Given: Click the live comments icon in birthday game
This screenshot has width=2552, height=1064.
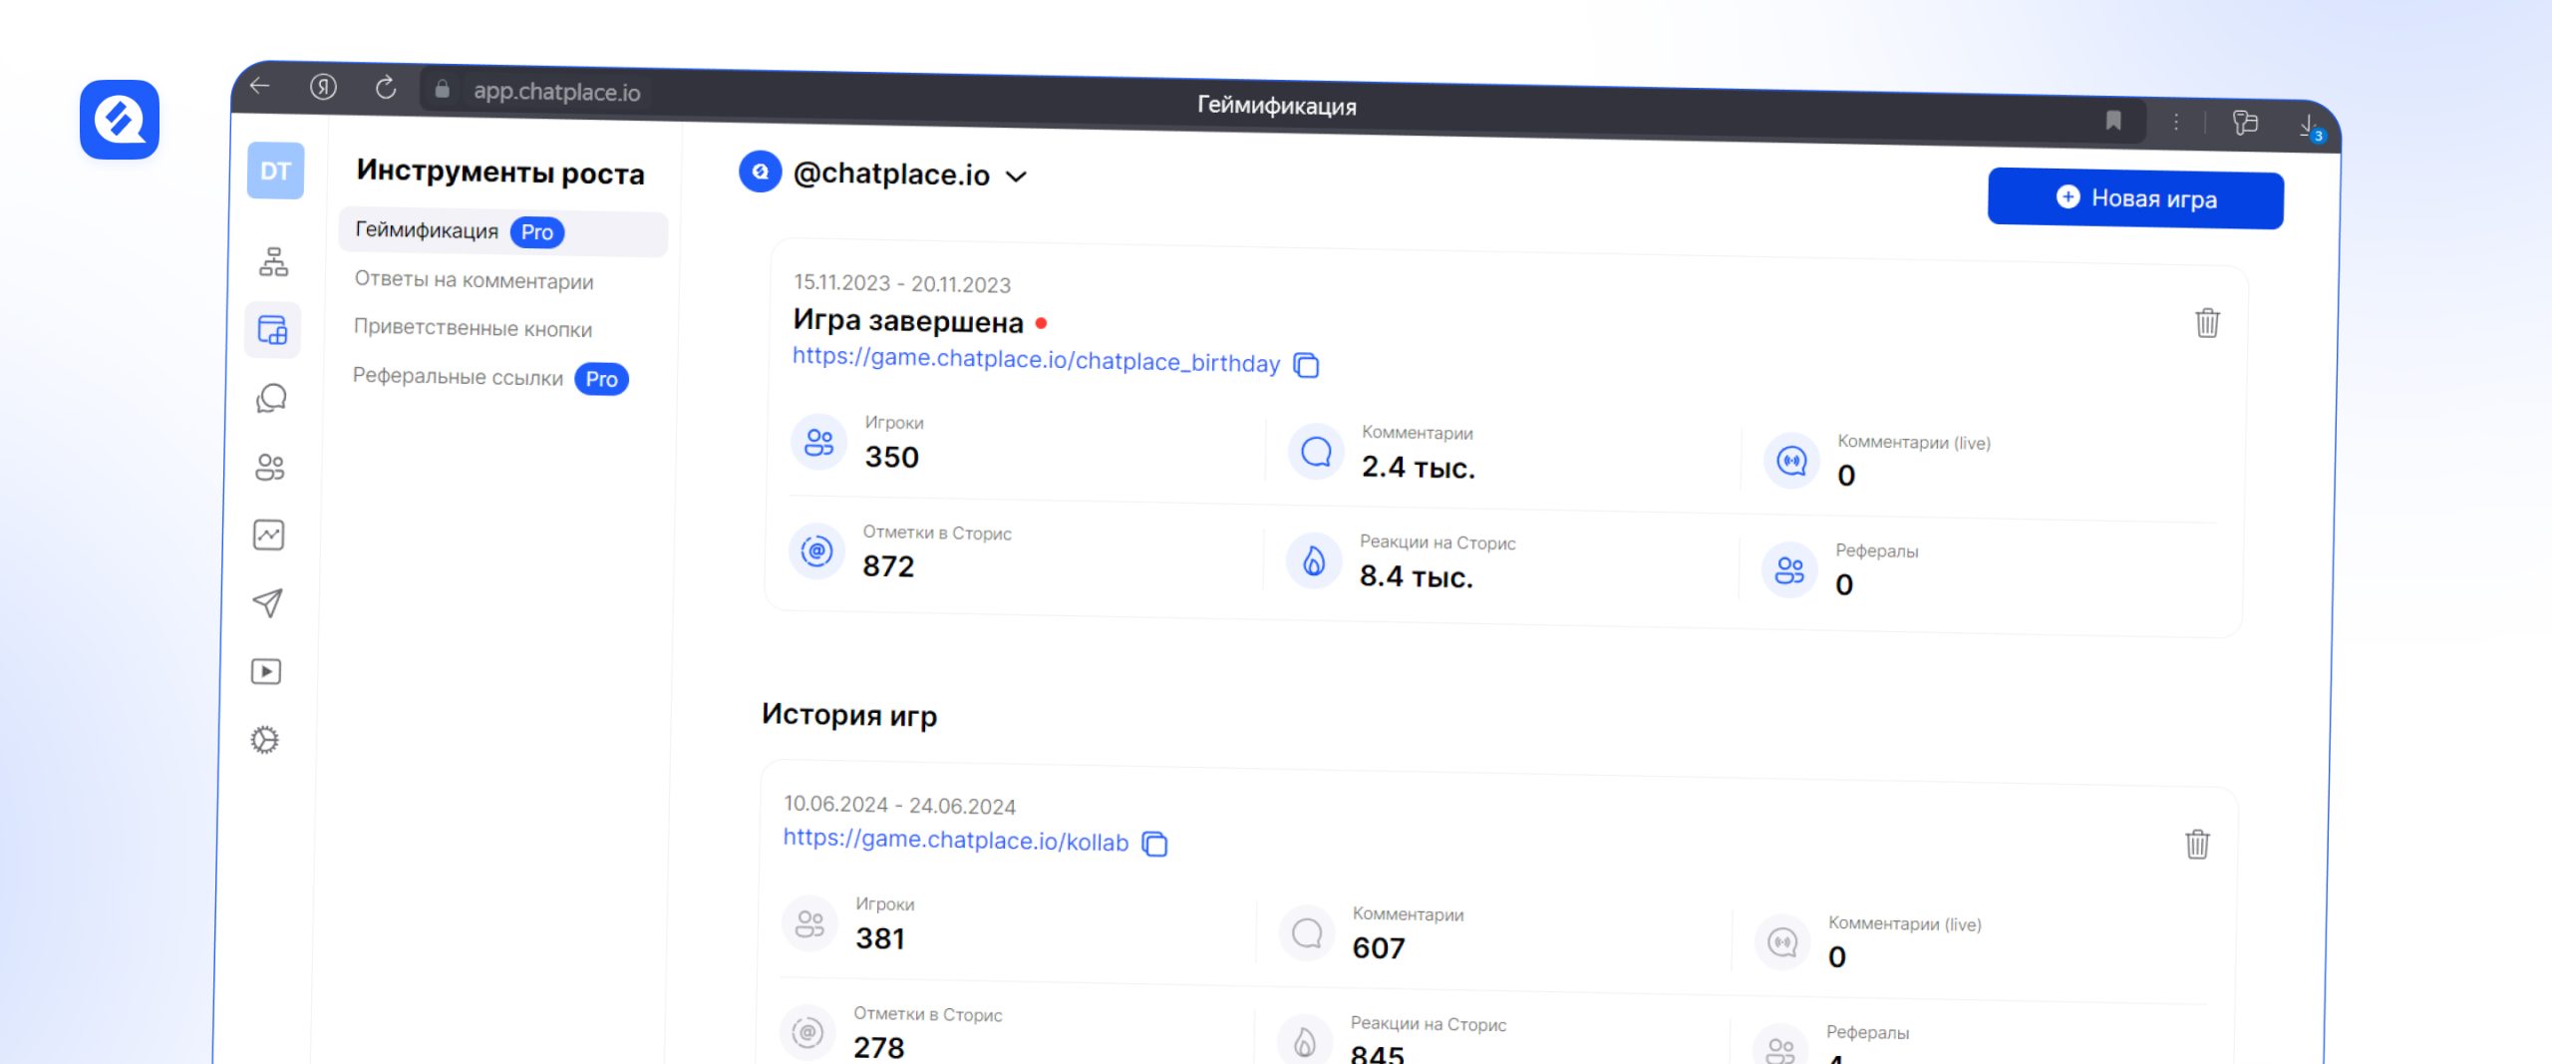Looking at the screenshot, I should point(1791,461).
